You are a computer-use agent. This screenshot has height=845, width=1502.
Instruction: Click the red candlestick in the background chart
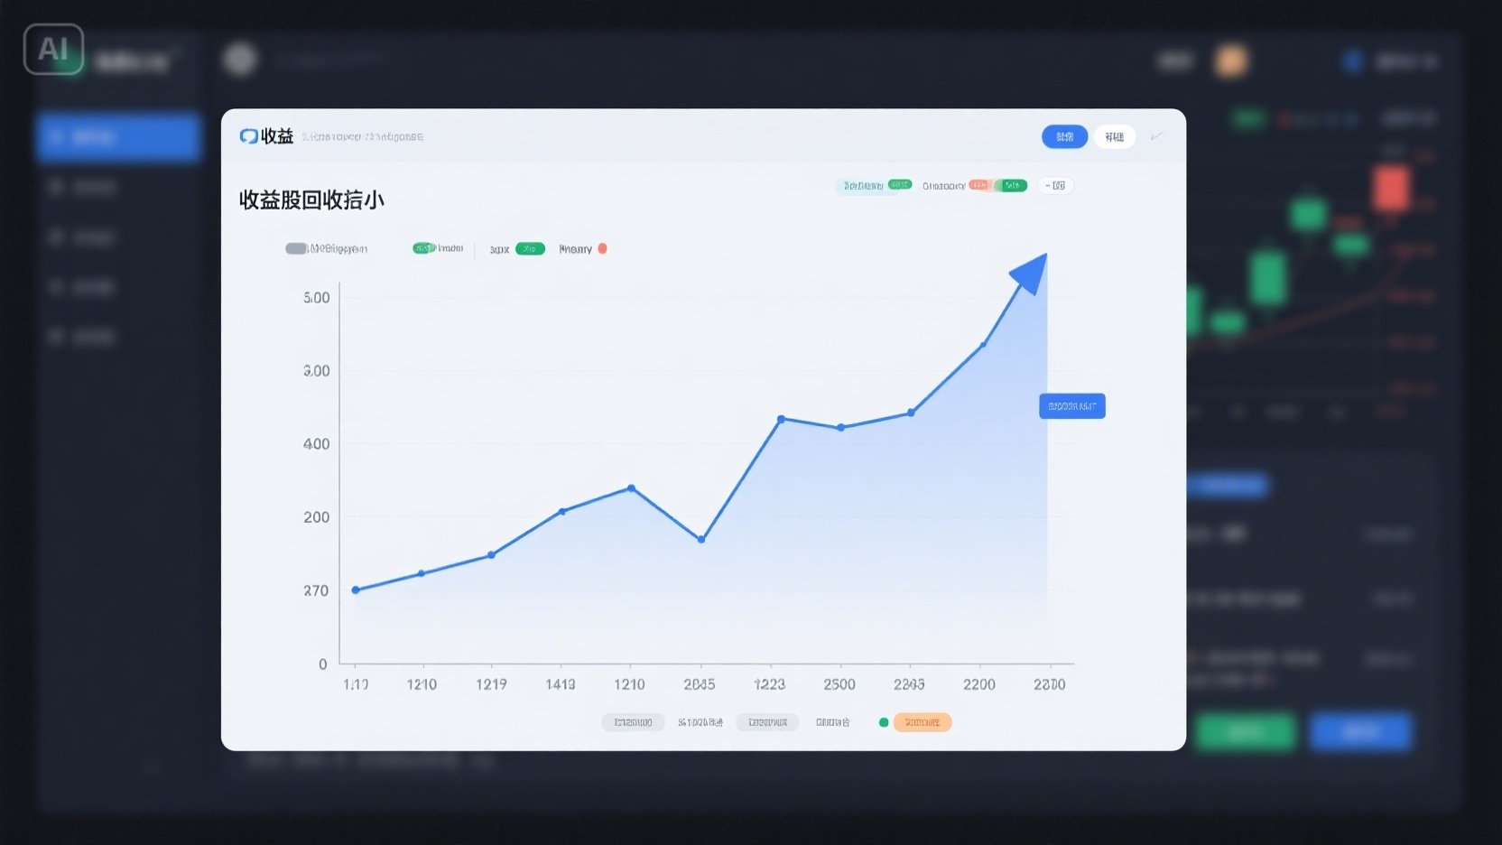click(1391, 187)
